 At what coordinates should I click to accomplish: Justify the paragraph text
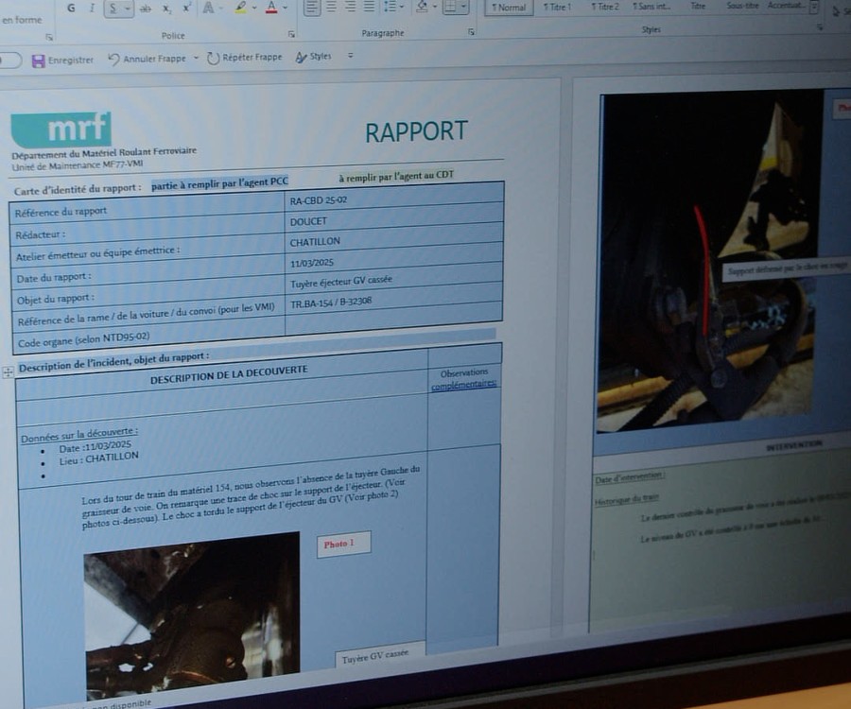369,7
